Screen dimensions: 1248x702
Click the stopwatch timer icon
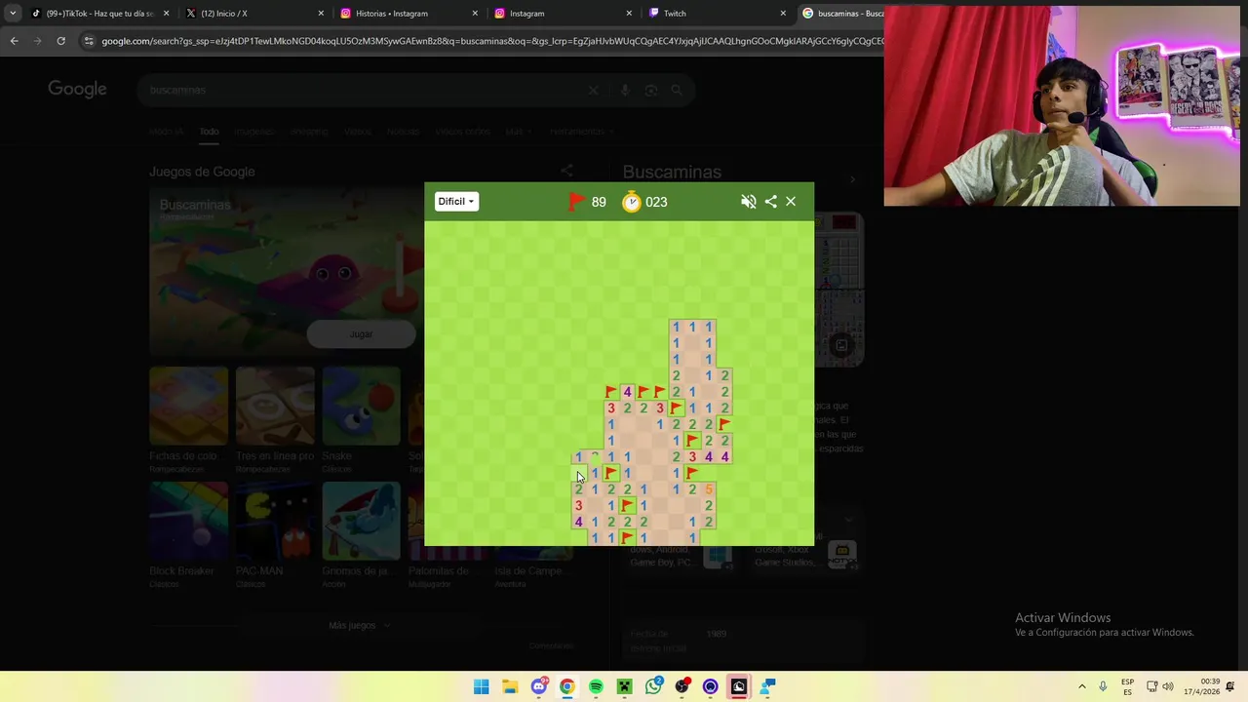(x=632, y=202)
